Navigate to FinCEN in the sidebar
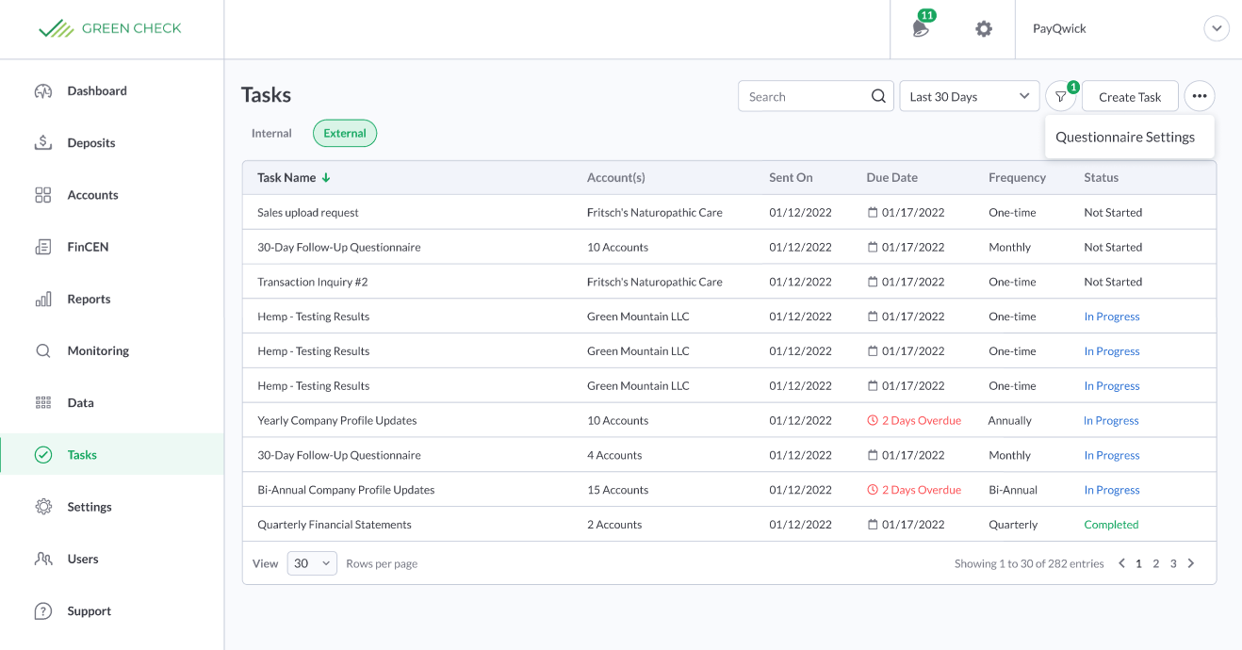Viewport: 1242px width, 650px height. pyautogui.click(x=88, y=246)
